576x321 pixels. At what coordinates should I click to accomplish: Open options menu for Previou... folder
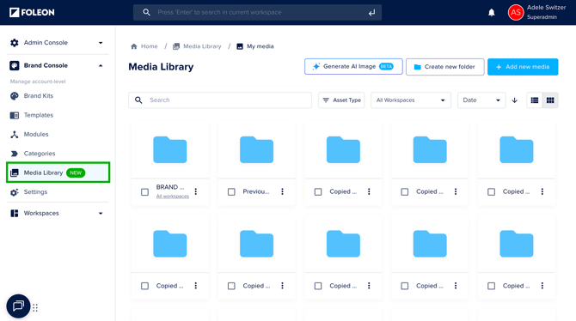(282, 191)
